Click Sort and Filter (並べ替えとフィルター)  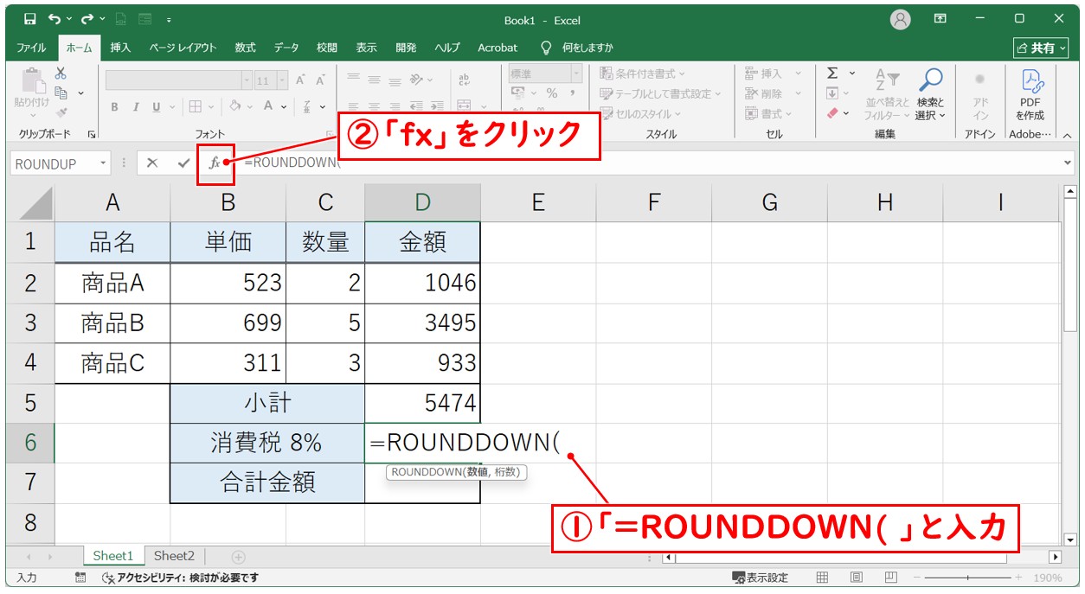pyautogui.click(x=887, y=94)
